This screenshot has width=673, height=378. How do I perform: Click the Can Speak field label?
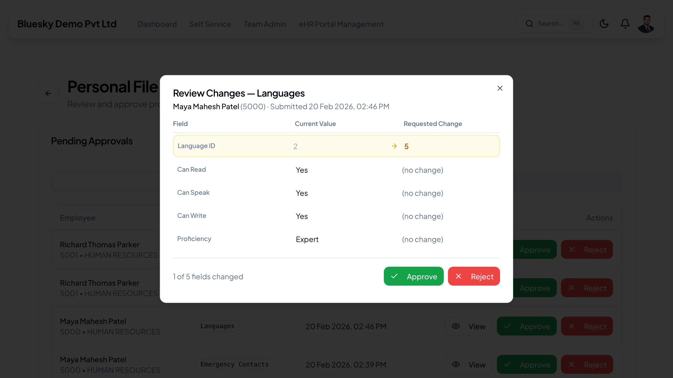[193, 192]
